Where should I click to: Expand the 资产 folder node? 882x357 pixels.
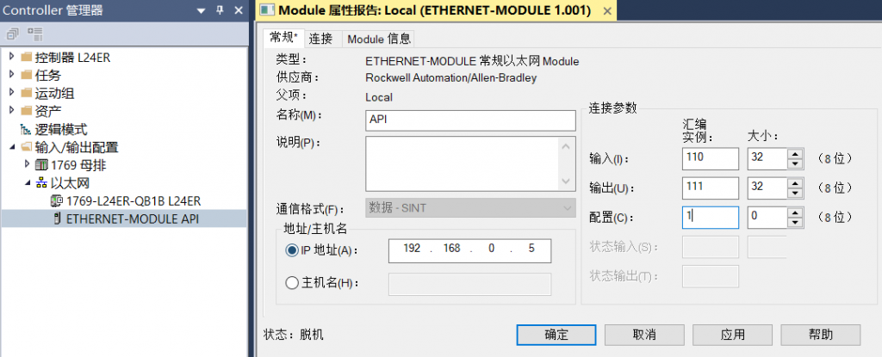point(12,111)
